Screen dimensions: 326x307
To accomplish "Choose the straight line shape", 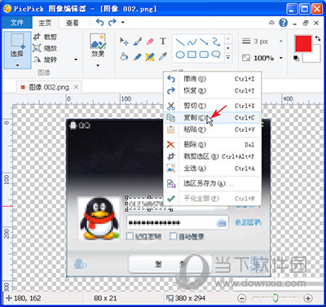I will click(180, 42).
